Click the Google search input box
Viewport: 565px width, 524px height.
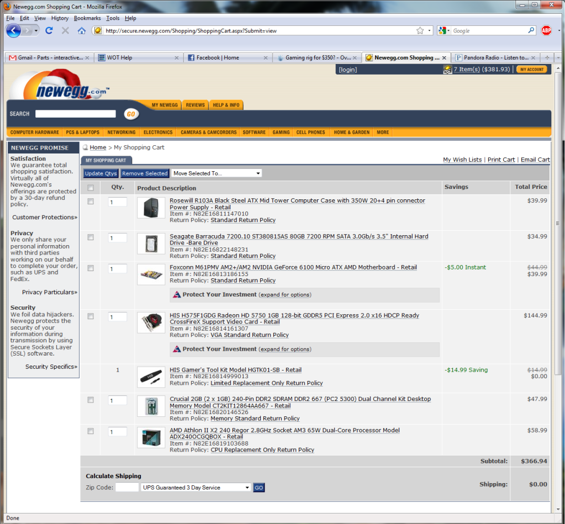pyautogui.click(x=489, y=30)
